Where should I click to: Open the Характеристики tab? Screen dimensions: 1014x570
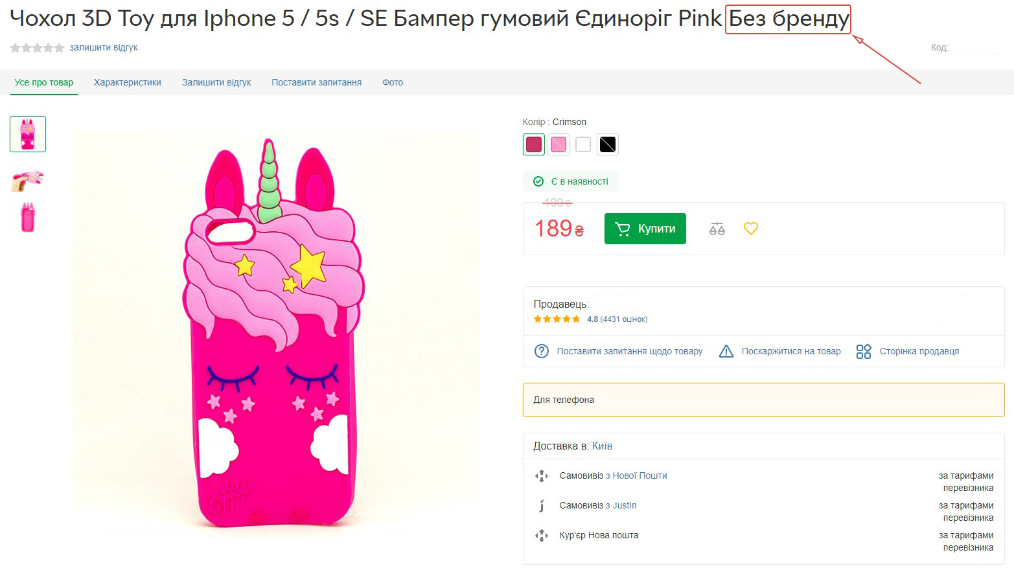tap(128, 82)
